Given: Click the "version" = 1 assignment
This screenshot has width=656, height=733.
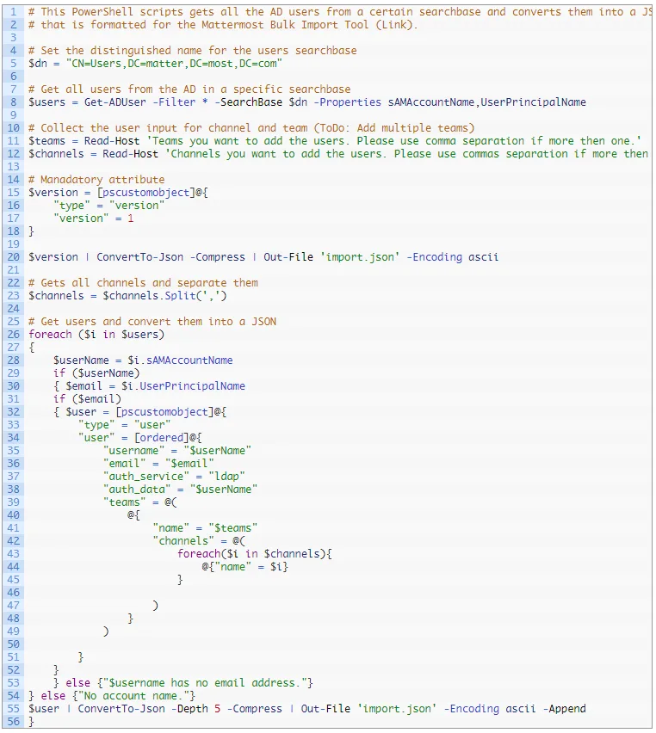Looking at the screenshot, I should 94,219.
